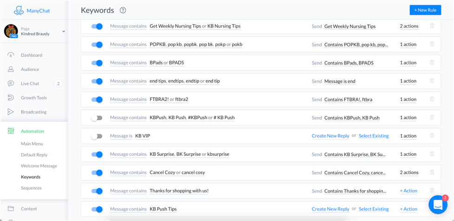
Task: Disable the Thanks for shopping rule toggle
Action: click(x=97, y=191)
